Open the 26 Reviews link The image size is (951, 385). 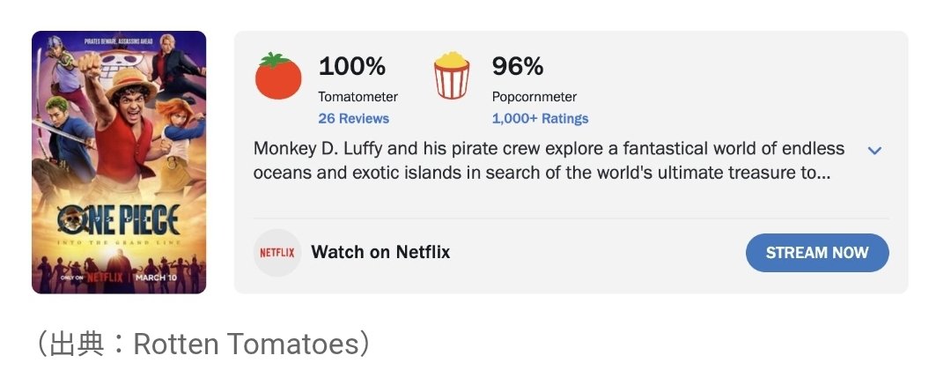point(354,118)
